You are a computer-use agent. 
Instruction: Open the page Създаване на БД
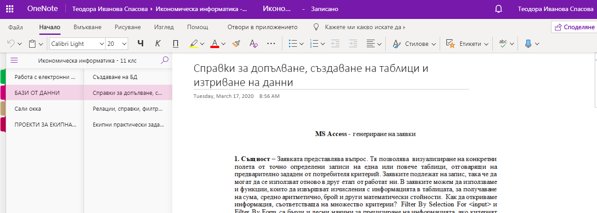pyautogui.click(x=128, y=77)
